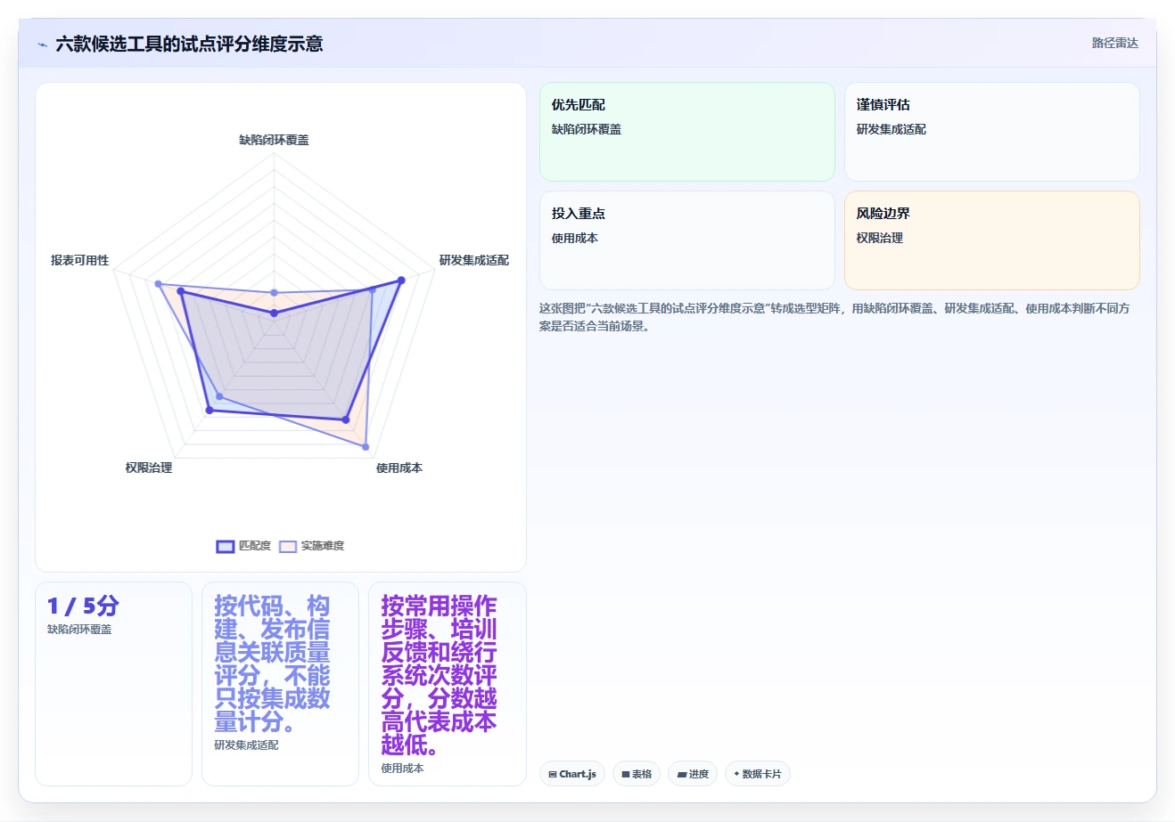Image resolution: width=1175 pixels, height=822 pixels.
Task: Toggle the 实施难度 legend item
Action: pos(311,546)
